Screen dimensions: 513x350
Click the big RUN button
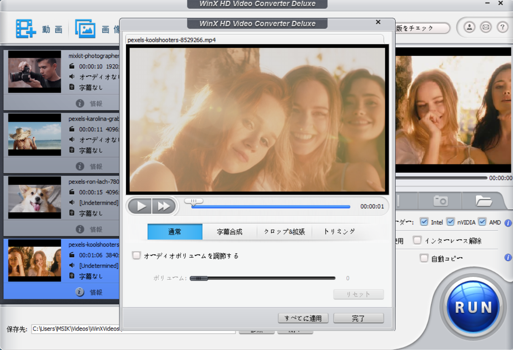tap(473, 307)
